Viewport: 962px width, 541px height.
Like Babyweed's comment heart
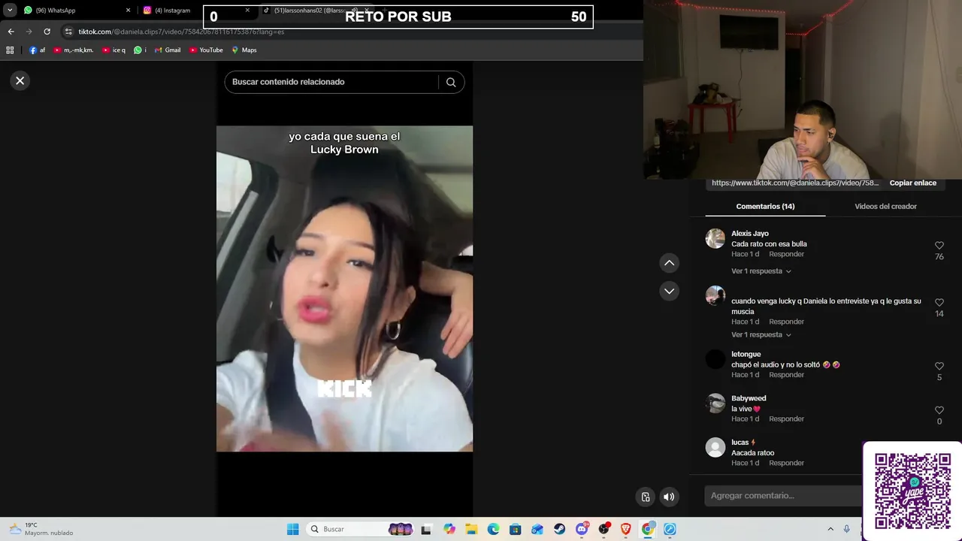[939, 410]
